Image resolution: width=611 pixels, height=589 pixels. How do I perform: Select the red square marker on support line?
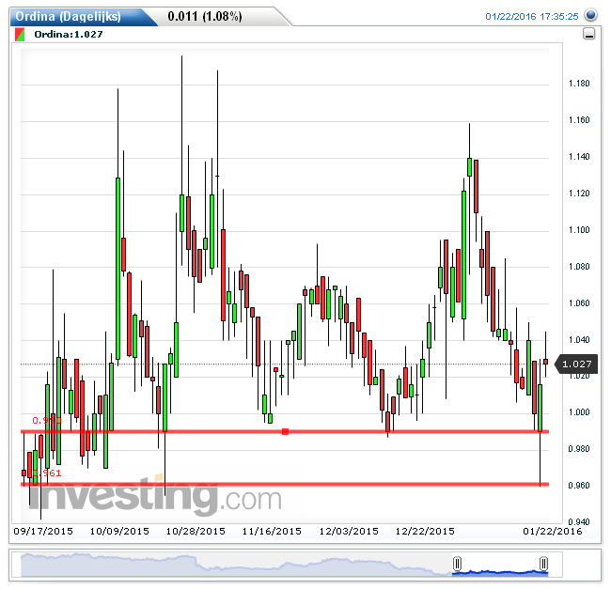285,431
